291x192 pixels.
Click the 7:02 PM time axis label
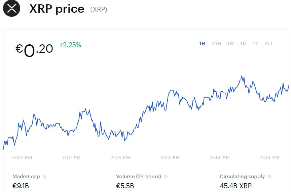[22, 157]
